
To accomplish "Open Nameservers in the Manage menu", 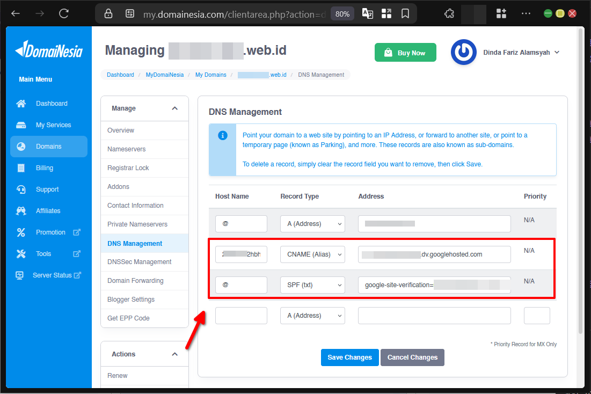I will (145, 149).
